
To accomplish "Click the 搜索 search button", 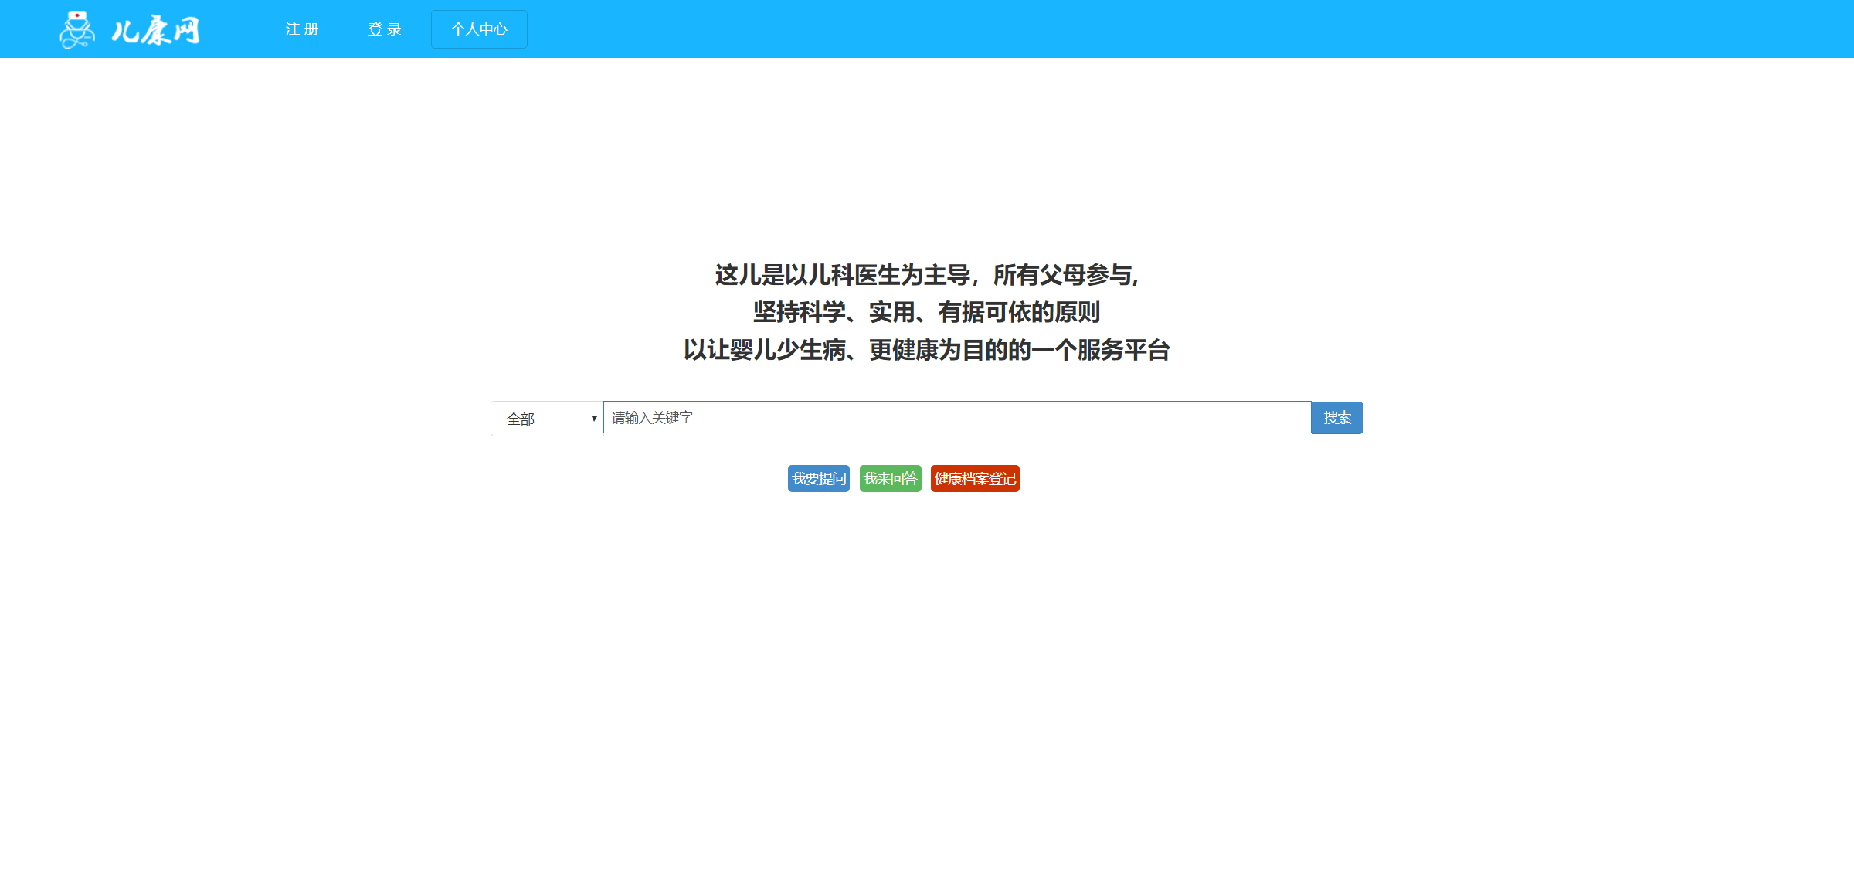I will (1336, 417).
